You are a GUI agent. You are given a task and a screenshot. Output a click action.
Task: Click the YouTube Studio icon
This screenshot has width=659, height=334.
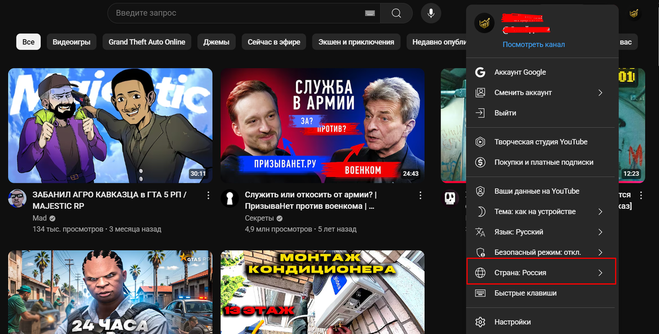pos(481,142)
